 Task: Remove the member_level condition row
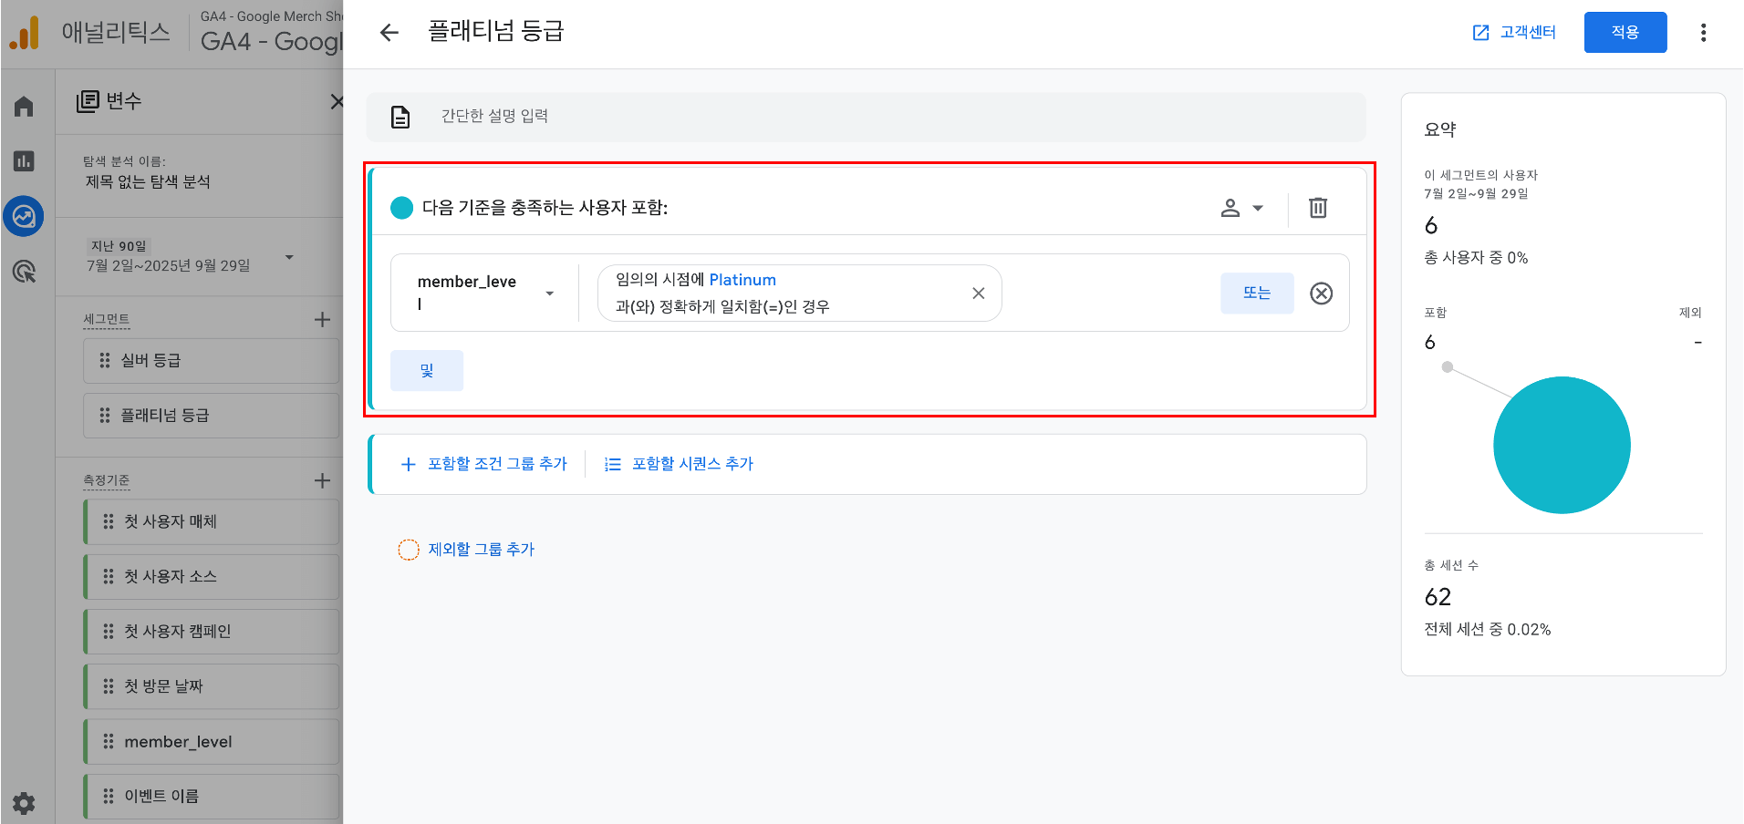pyautogui.click(x=1321, y=293)
